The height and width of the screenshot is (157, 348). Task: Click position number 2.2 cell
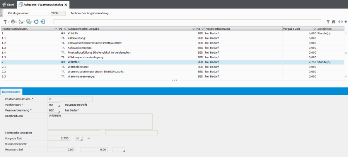tap(29, 72)
